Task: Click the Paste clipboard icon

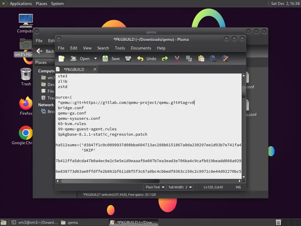Action: pos(201,59)
